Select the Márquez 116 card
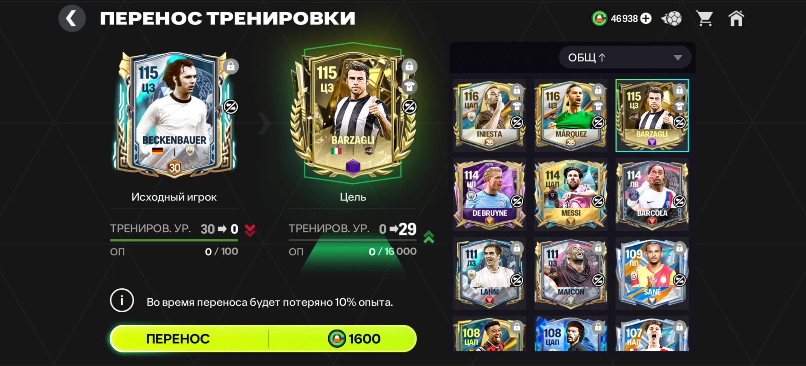This screenshot has width=806, height=366. (571, 115)
